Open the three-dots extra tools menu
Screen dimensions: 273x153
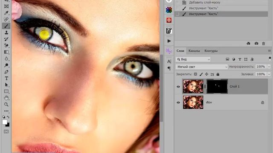6,111
